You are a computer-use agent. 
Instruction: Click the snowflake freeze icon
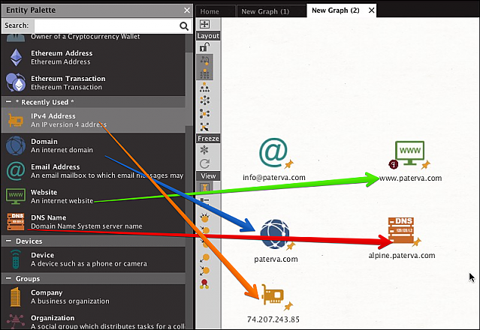pos(204,150)
